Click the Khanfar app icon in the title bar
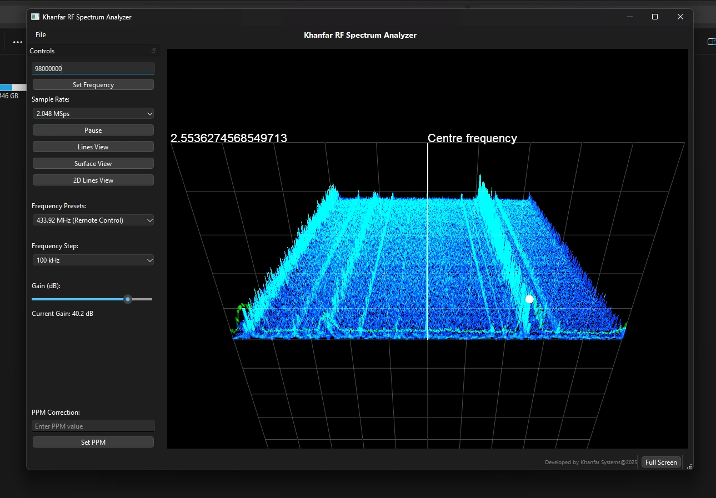Screen dimensions: 716x498 [35, 17]
